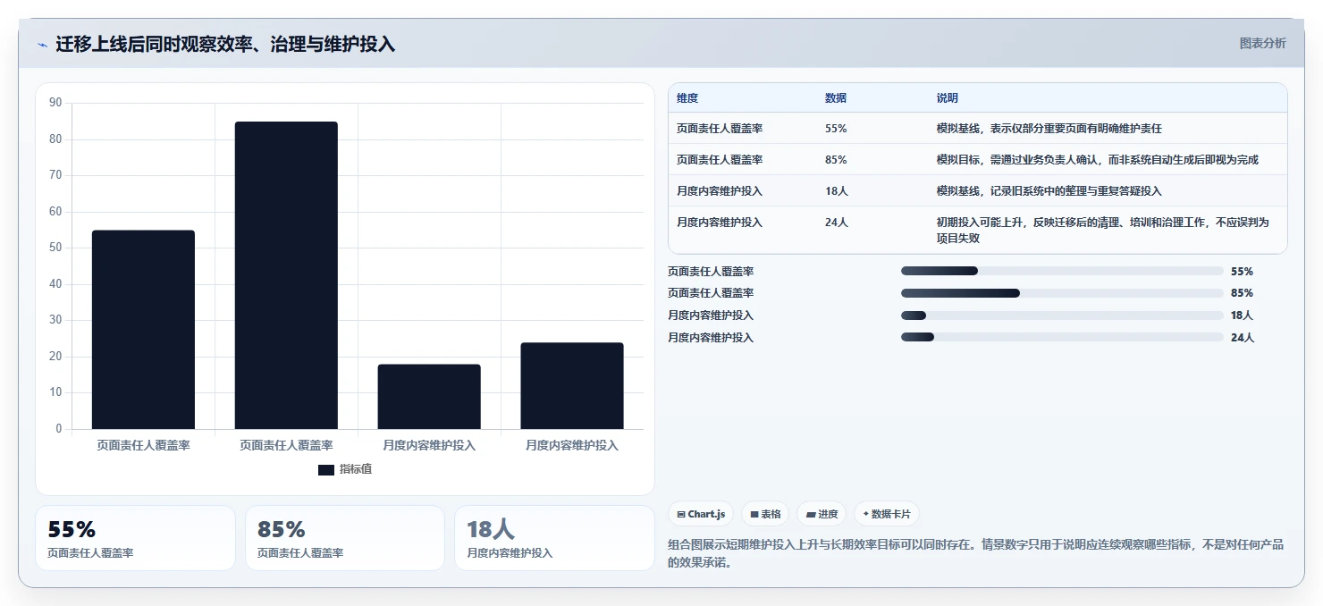Click the 85% cell in the table
The image size is (1323, 606).
pos(836,160)
